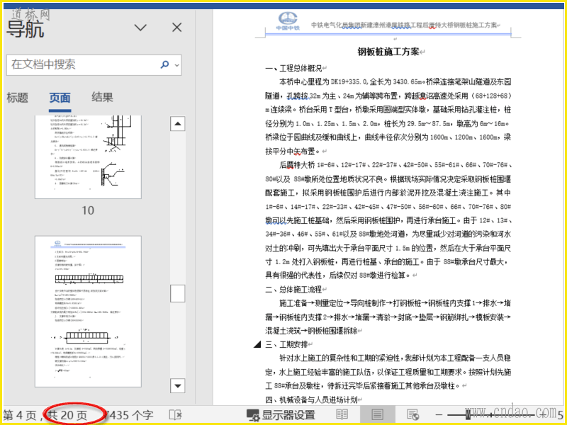The width and height of the screenshot is (567, 425).
Task: Click the zoom slider handle
Action: 468,414
